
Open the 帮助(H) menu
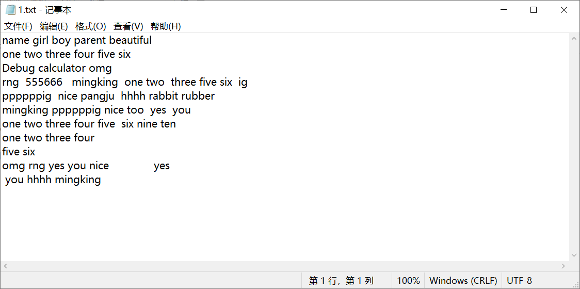(166, 26)
